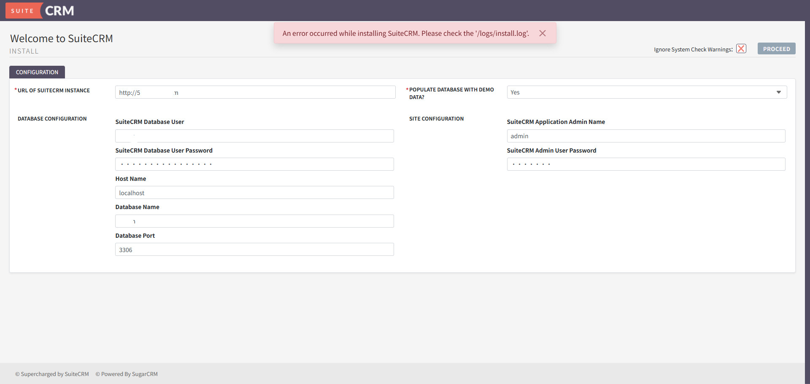Focus the Database Name field
Screen dimensions: 810x384
(x=254, y=221)
